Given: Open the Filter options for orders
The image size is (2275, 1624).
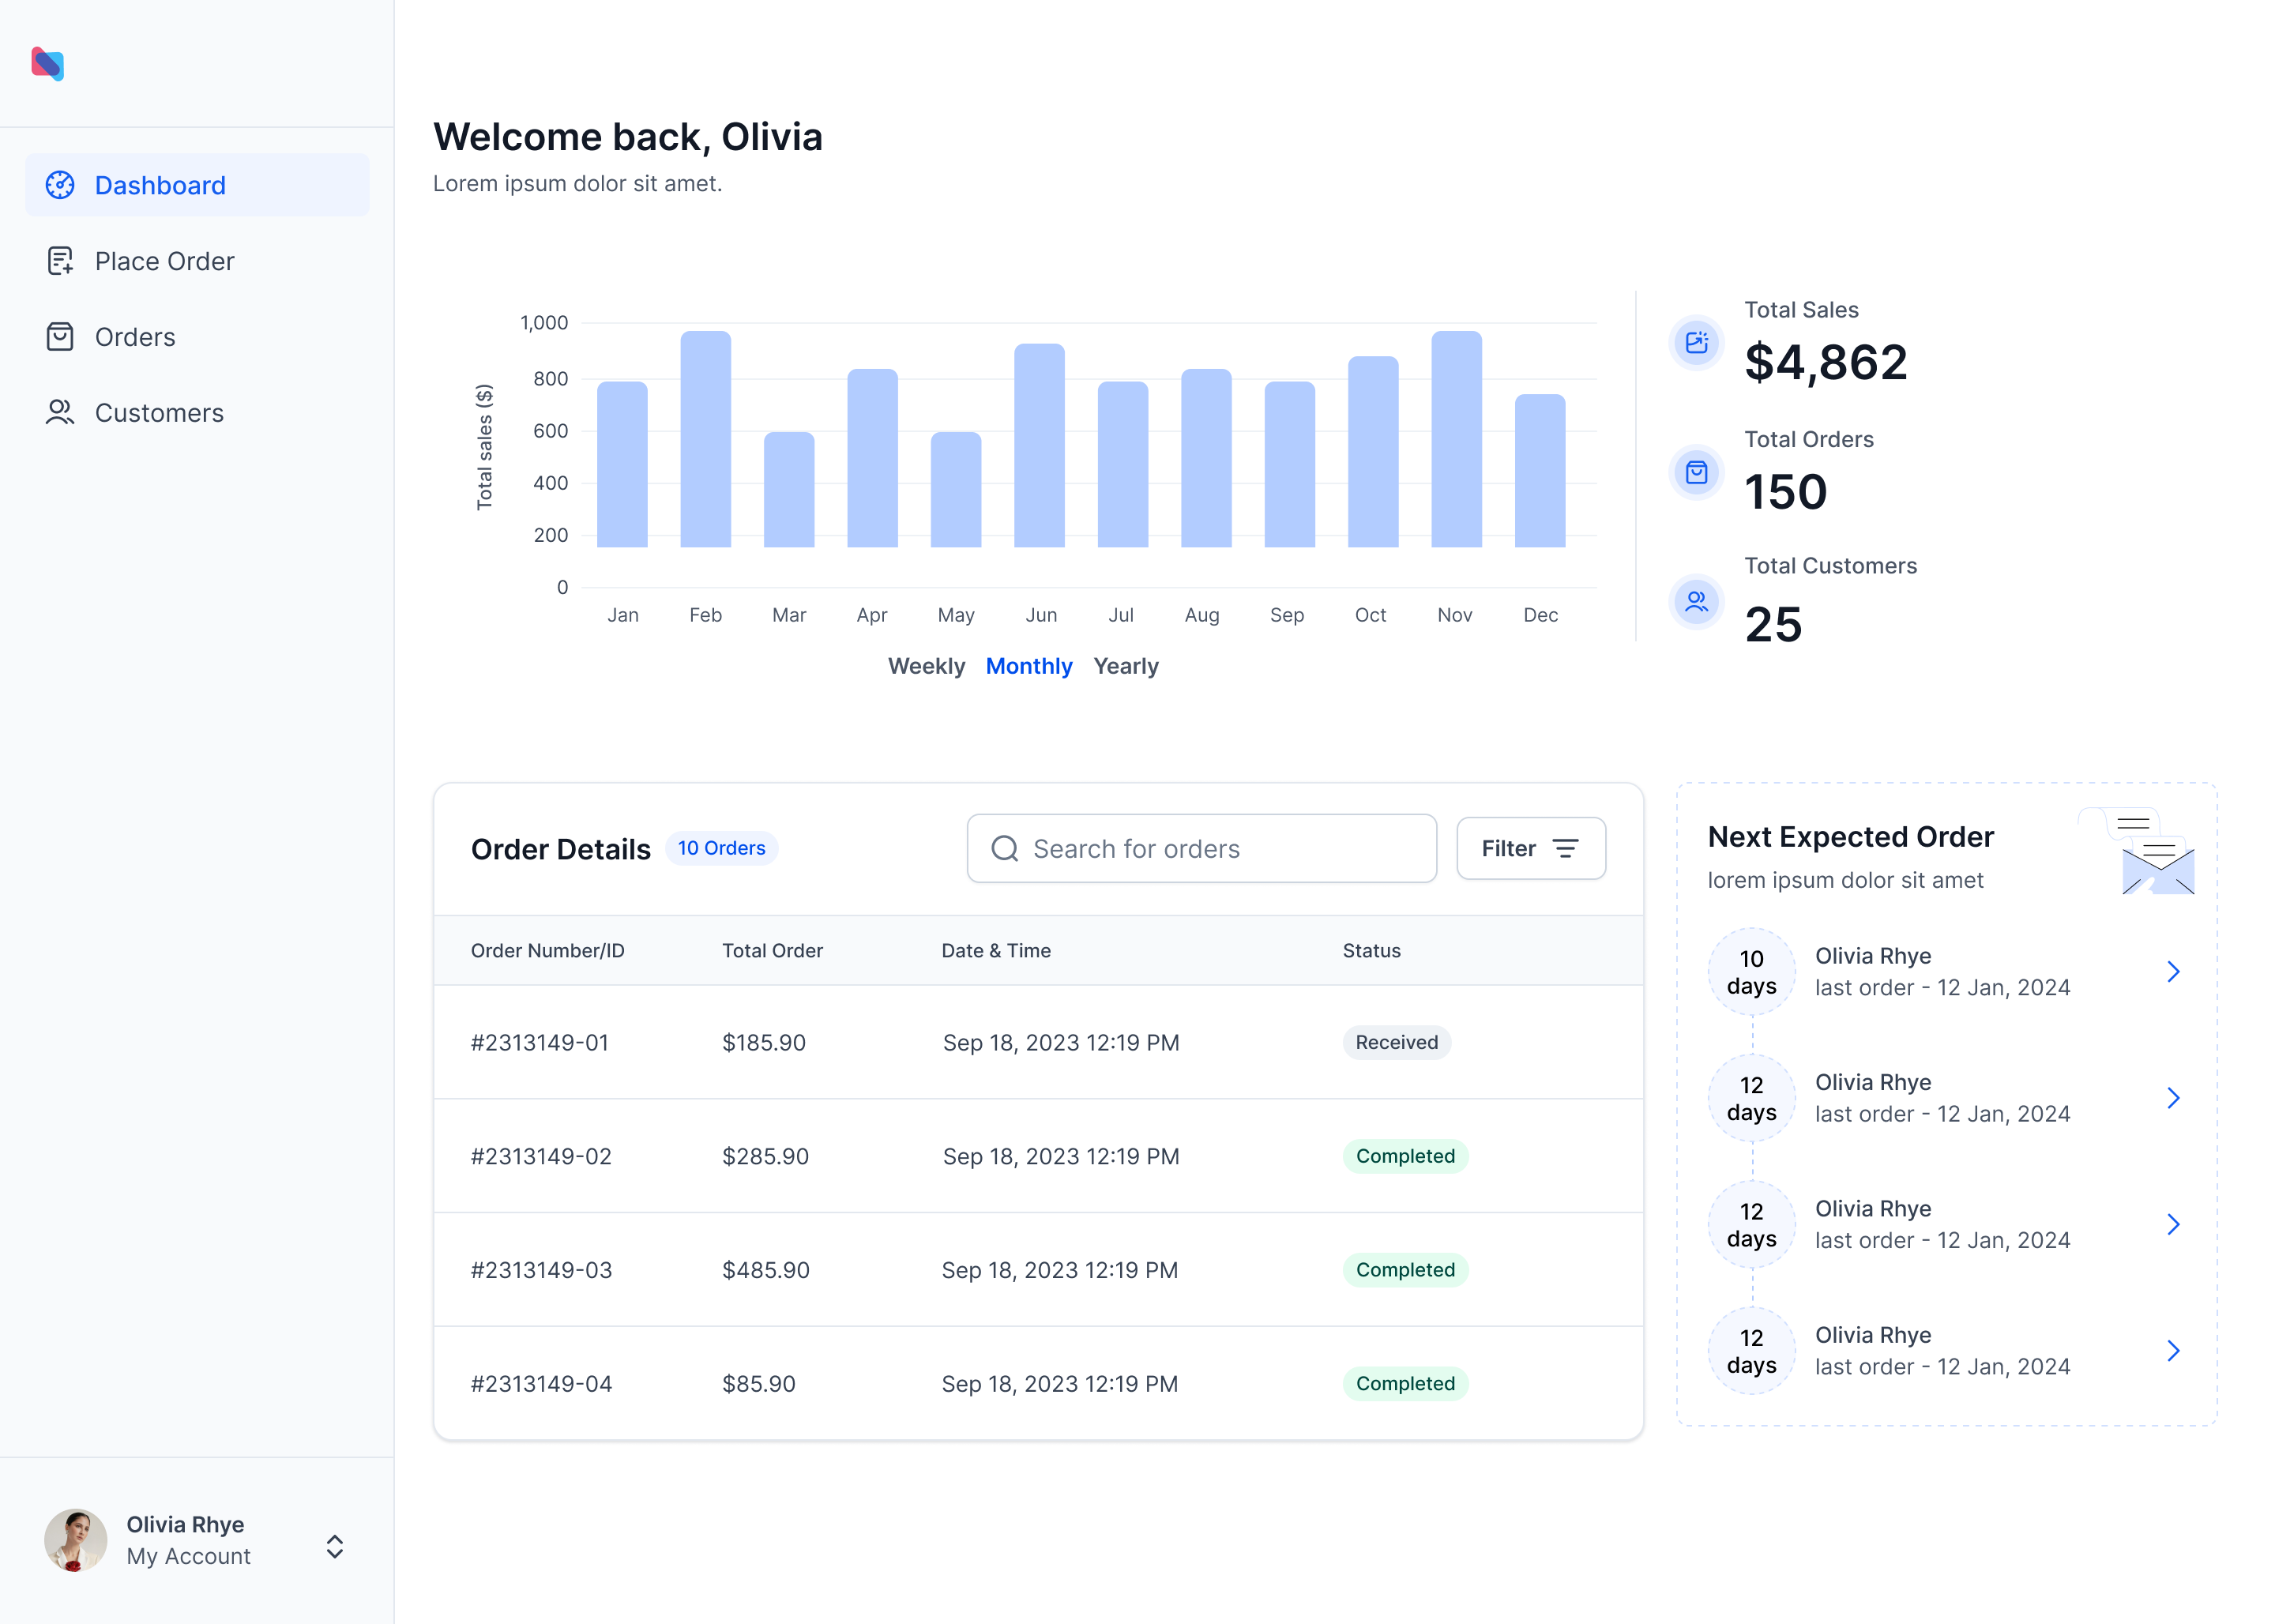Looking at the screenshot, I should 1531,848.
